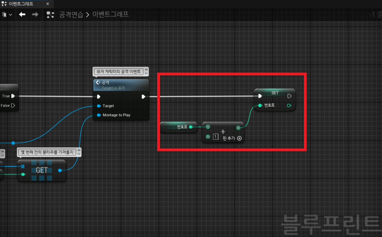
Task: Close the 이벤트그래프 tab
Action: pyautogui.click(x=48, y=4)
